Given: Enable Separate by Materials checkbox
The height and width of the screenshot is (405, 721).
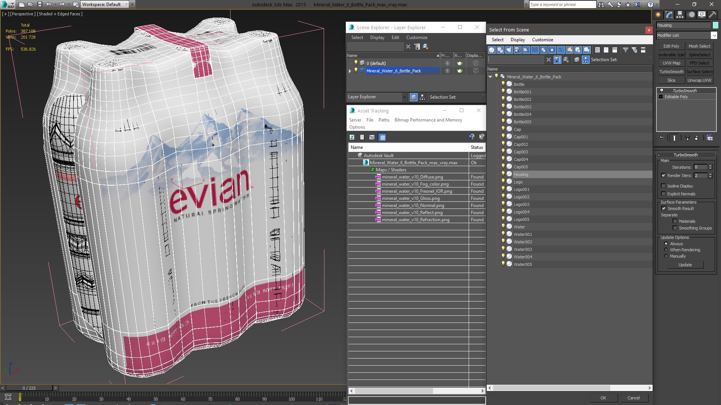Looking at the screenshot, I should 675,221.
